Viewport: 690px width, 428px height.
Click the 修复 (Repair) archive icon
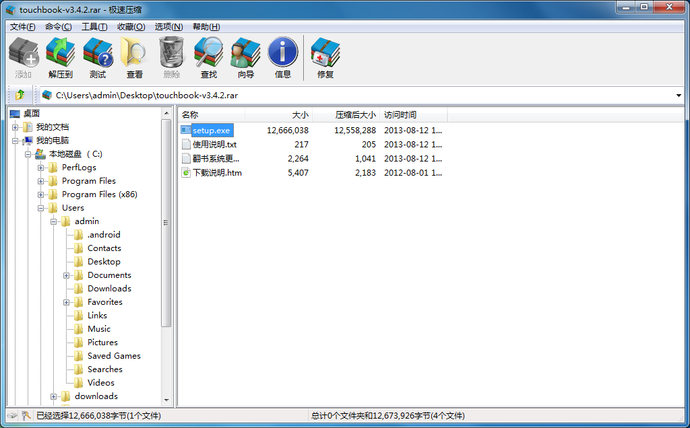(325, 57)
